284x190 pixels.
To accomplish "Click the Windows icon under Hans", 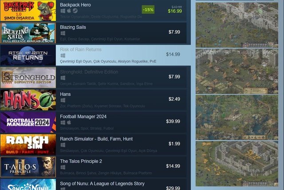I will 63,100.
